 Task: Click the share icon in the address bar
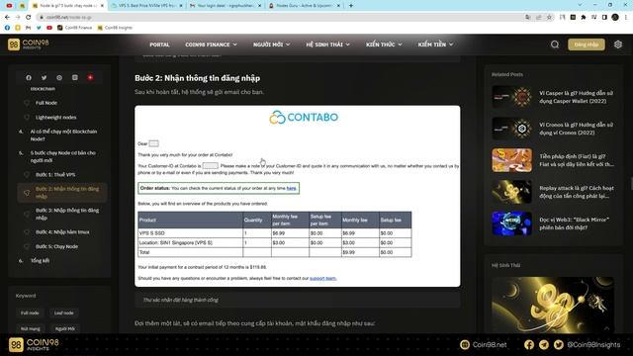(538, 17)
